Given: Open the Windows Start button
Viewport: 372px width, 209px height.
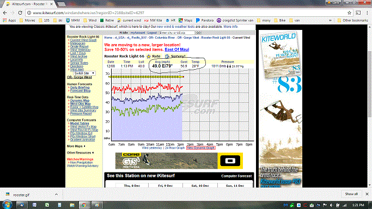Looking at the screenshot, I should pos(7,205).
